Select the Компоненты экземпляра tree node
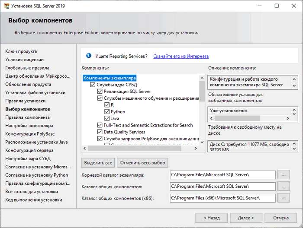The height and width of the screenshot is (228, 303). (x=110, y=78)
